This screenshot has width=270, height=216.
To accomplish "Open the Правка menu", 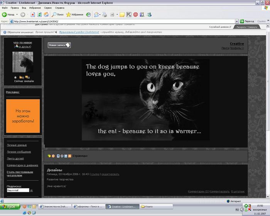I will point(15,8).
